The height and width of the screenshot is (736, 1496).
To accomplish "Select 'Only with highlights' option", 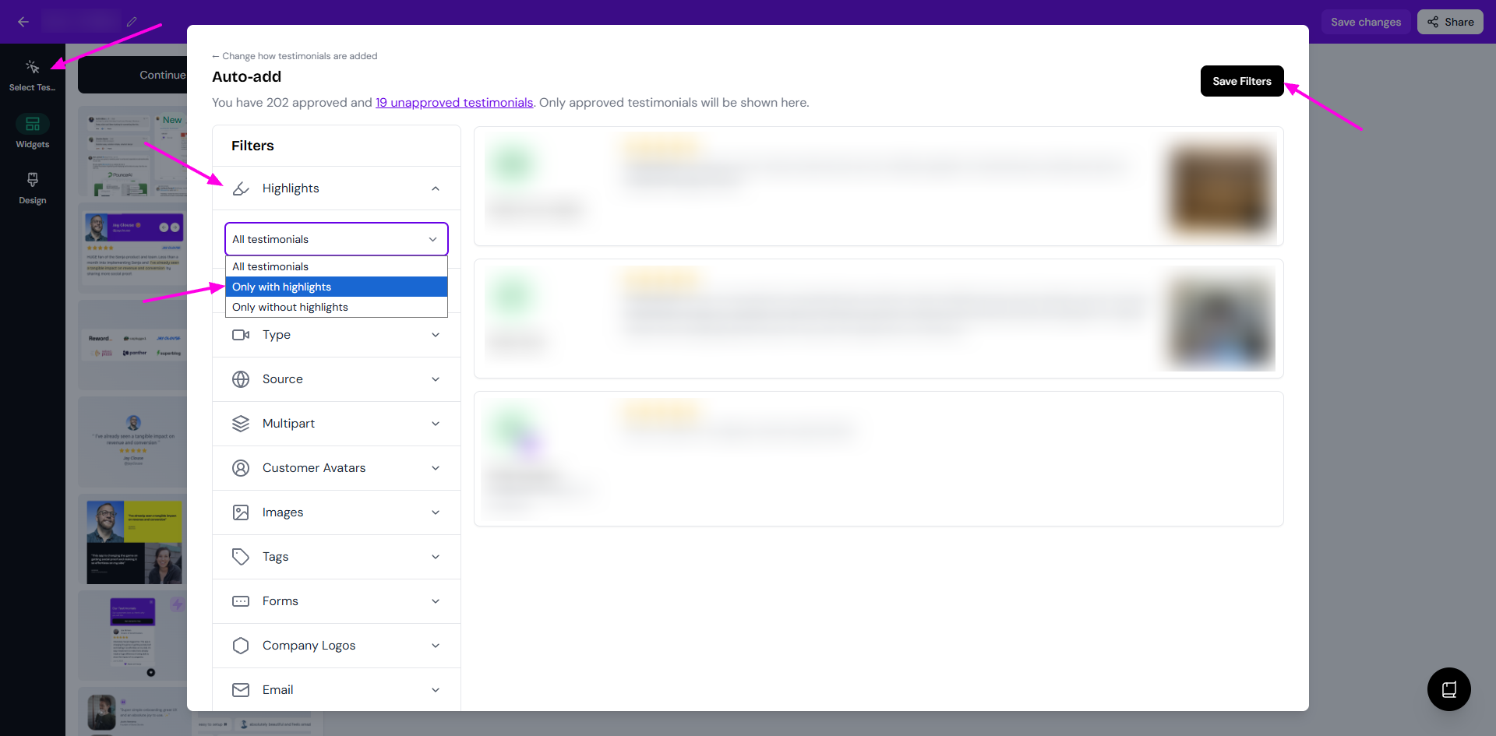I will click(x=336, y=287).
